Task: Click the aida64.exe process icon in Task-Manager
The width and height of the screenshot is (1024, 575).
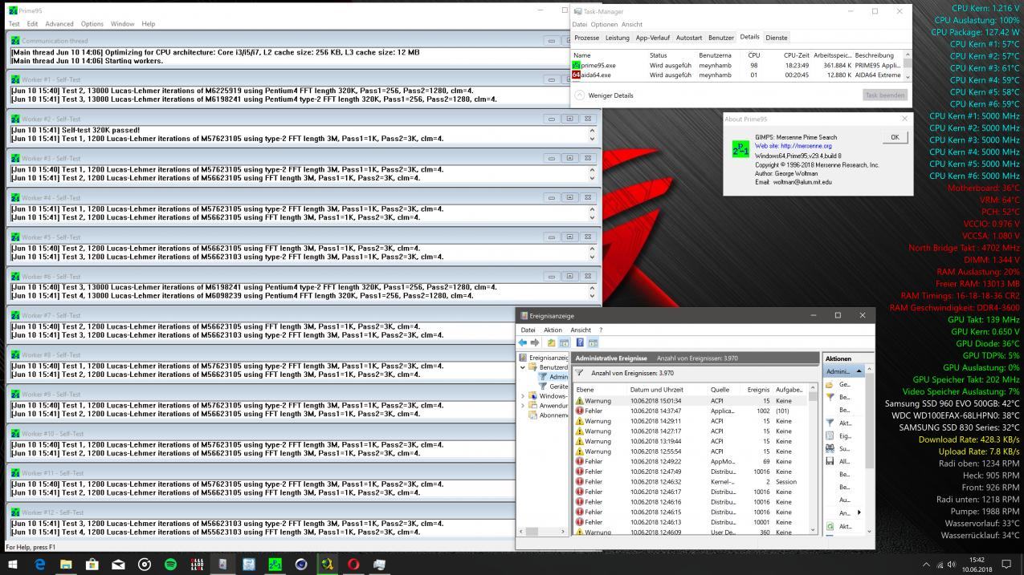Action: (576, 75)
